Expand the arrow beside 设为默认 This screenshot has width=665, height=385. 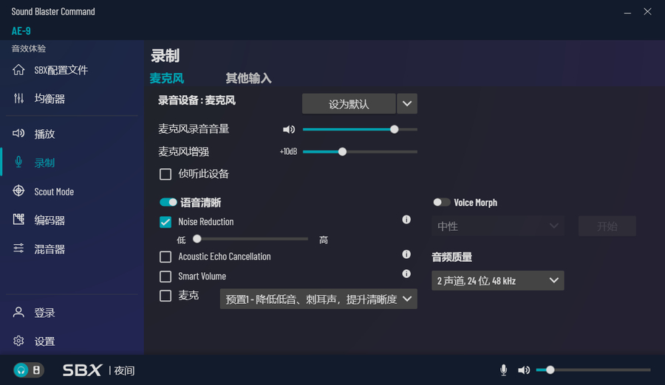[407, 104]
